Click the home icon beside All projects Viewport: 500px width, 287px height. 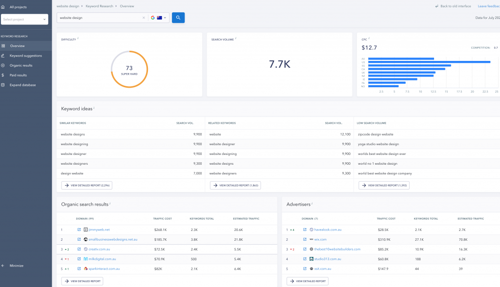pos(3,7)
